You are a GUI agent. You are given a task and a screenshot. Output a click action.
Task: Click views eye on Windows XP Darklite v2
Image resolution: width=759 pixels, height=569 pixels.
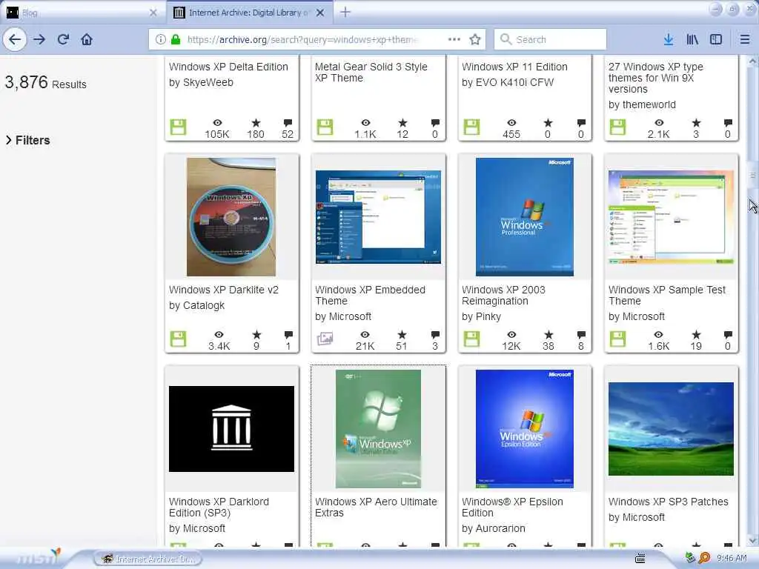[219, 334]
